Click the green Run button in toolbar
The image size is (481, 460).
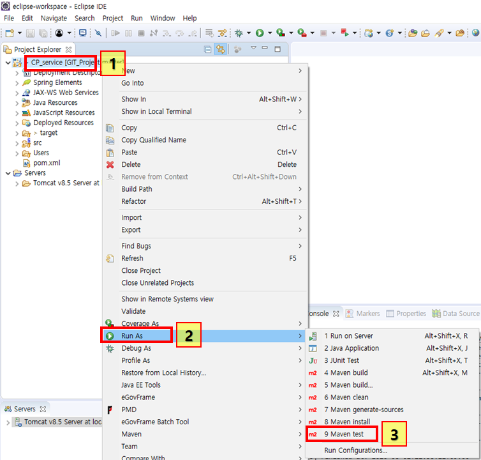pos(260,33)
